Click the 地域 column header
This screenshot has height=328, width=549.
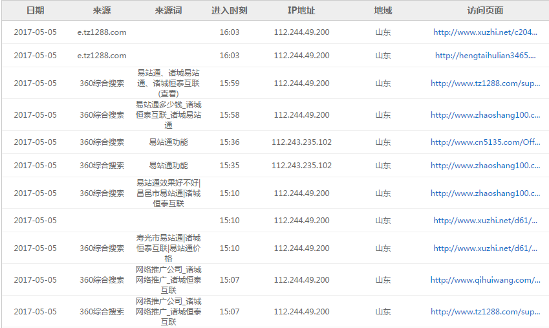coord(383,11)
